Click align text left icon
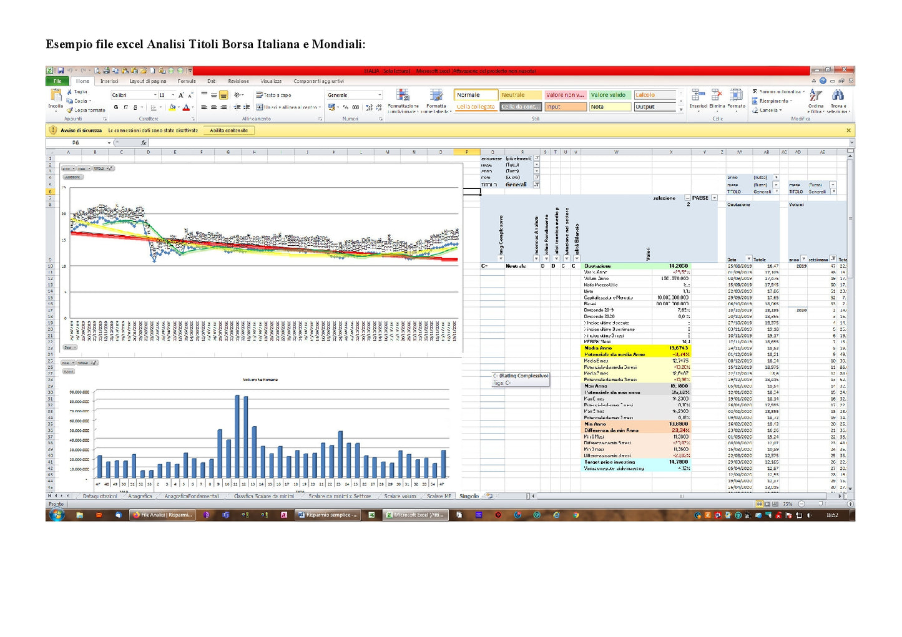Image resolution: width=902 pixels, height=637 pixels. pyautogui.click(x=204, y=107)
